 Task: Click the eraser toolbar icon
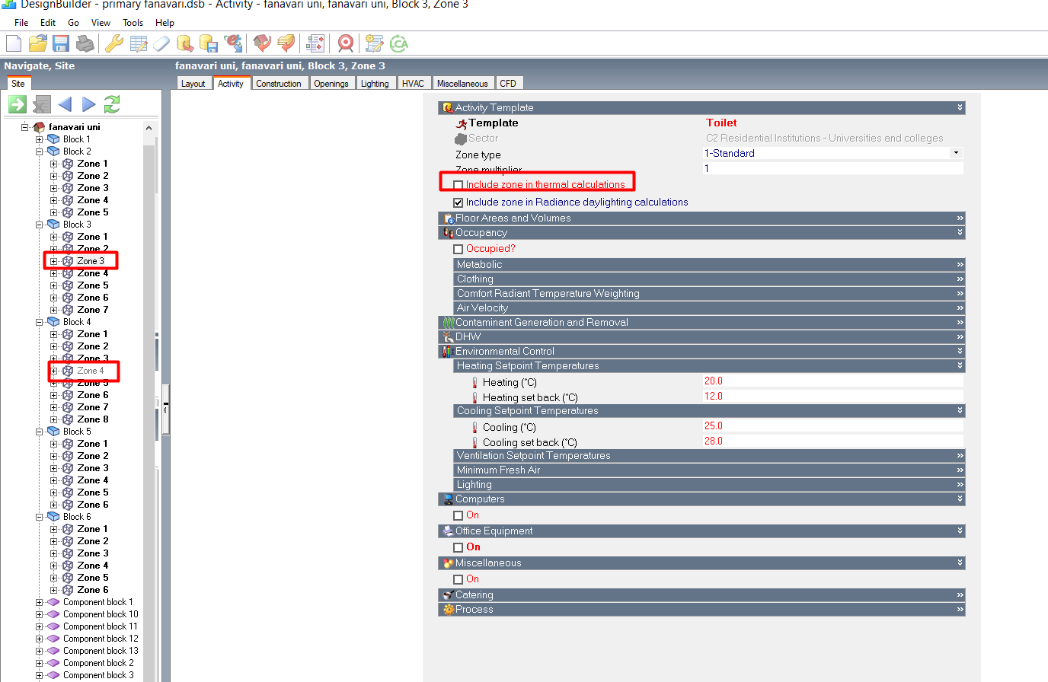tap(161, 43)
